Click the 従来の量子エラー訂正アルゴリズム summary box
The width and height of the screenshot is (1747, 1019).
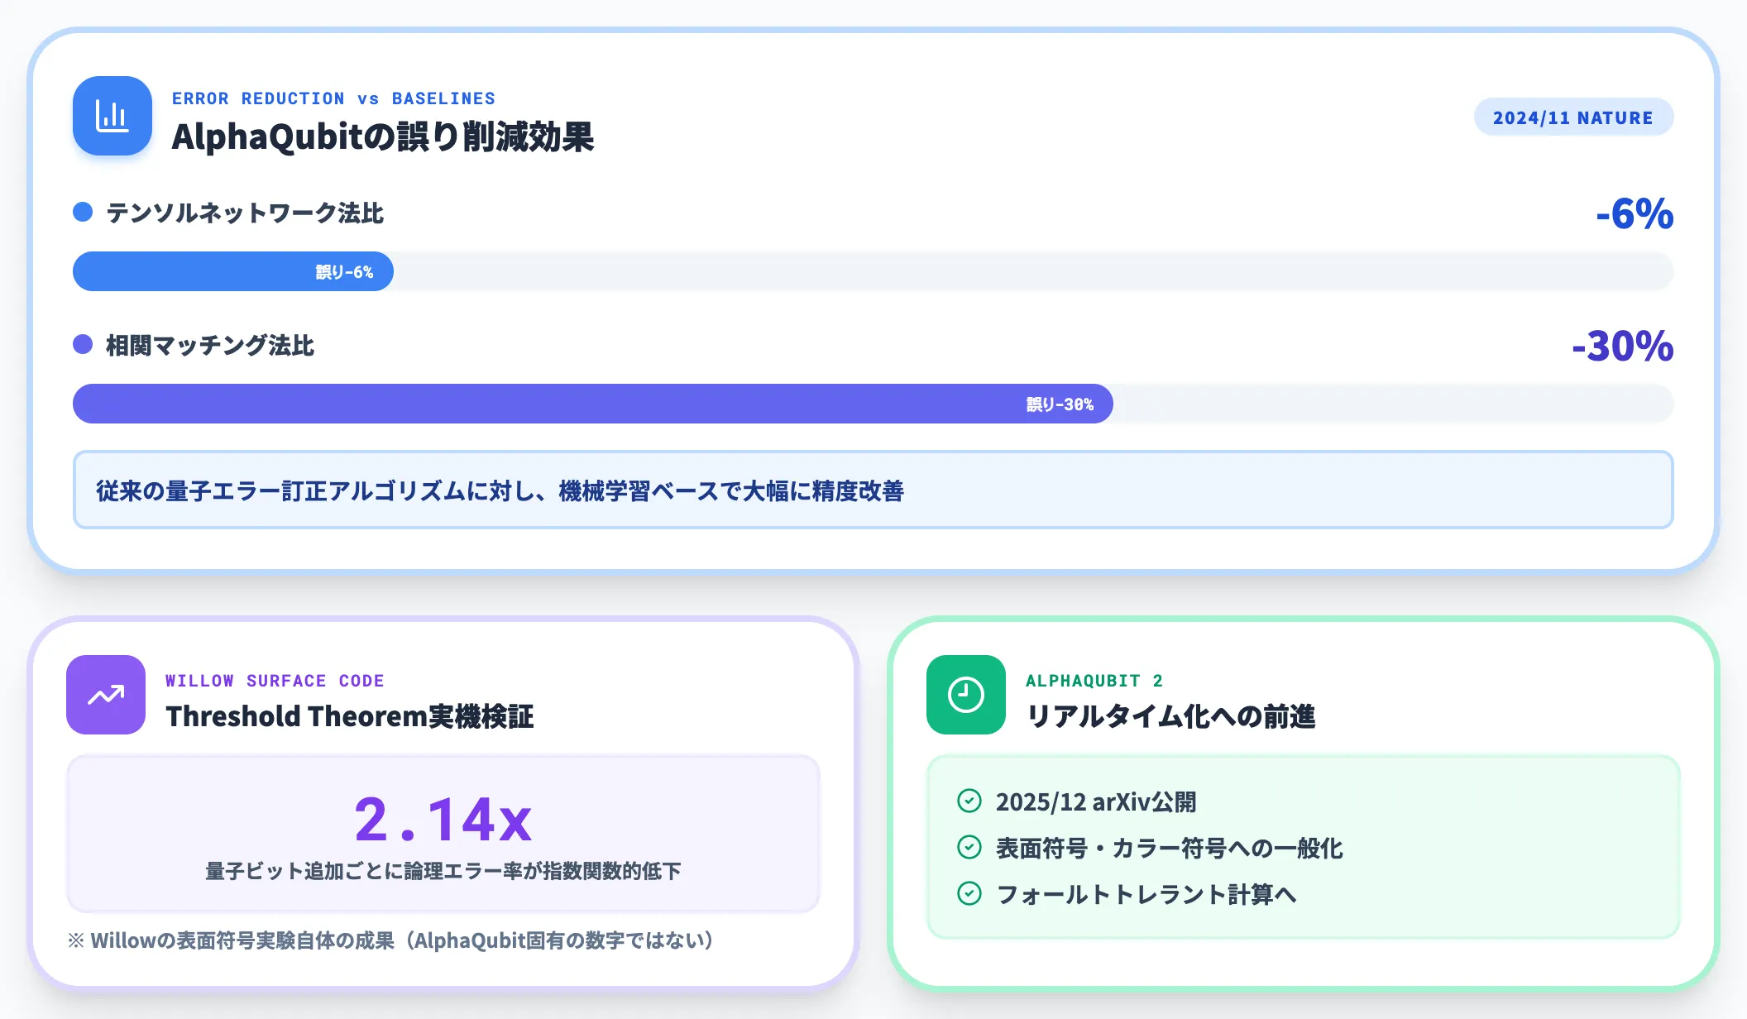[873, 490]
